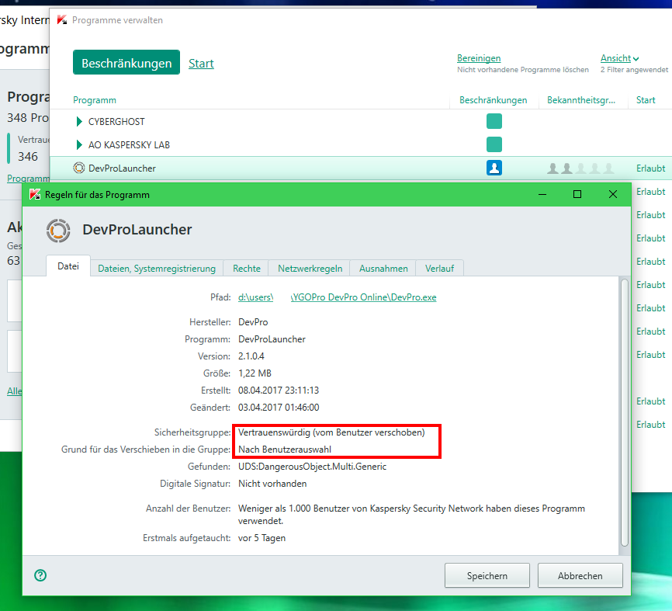Click the AO KASPERSKY LAB group name
Viewport: 672px width, 611px height.
129,144
